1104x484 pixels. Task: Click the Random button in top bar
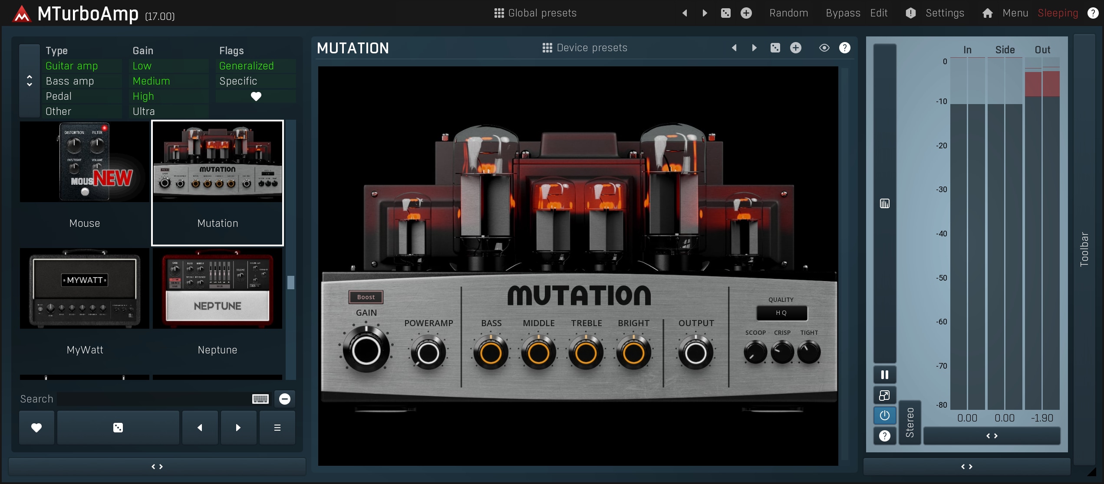[788, 13]
